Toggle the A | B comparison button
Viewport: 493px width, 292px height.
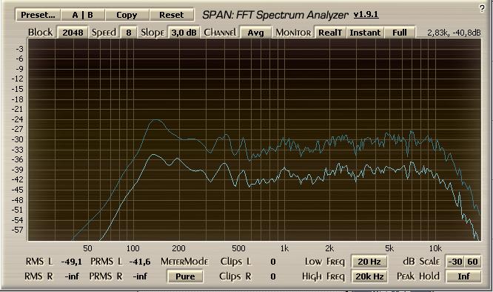(x=83, y=15)
